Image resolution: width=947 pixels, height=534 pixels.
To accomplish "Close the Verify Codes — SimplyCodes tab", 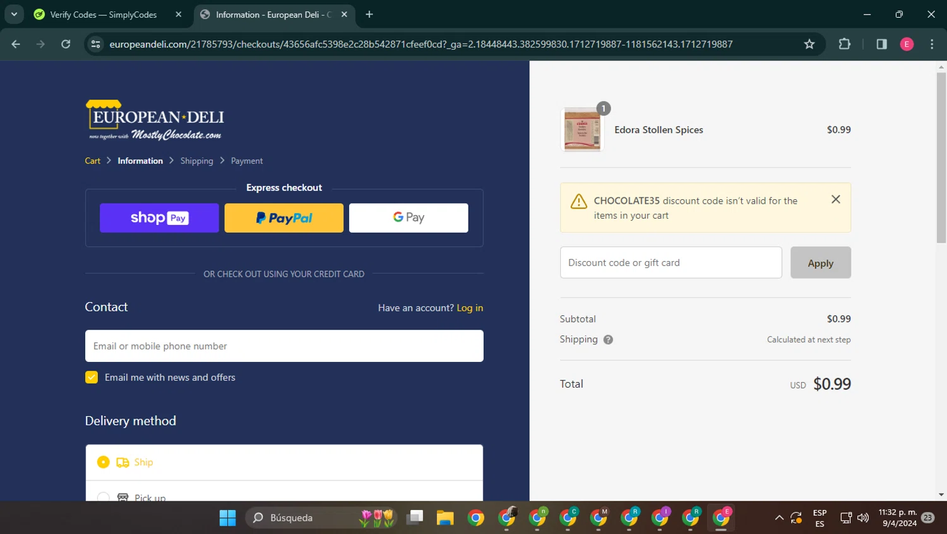I will pos(179,15).
